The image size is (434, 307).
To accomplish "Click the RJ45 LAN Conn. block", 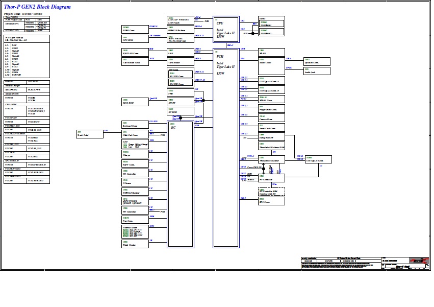I will coord(135,52).
